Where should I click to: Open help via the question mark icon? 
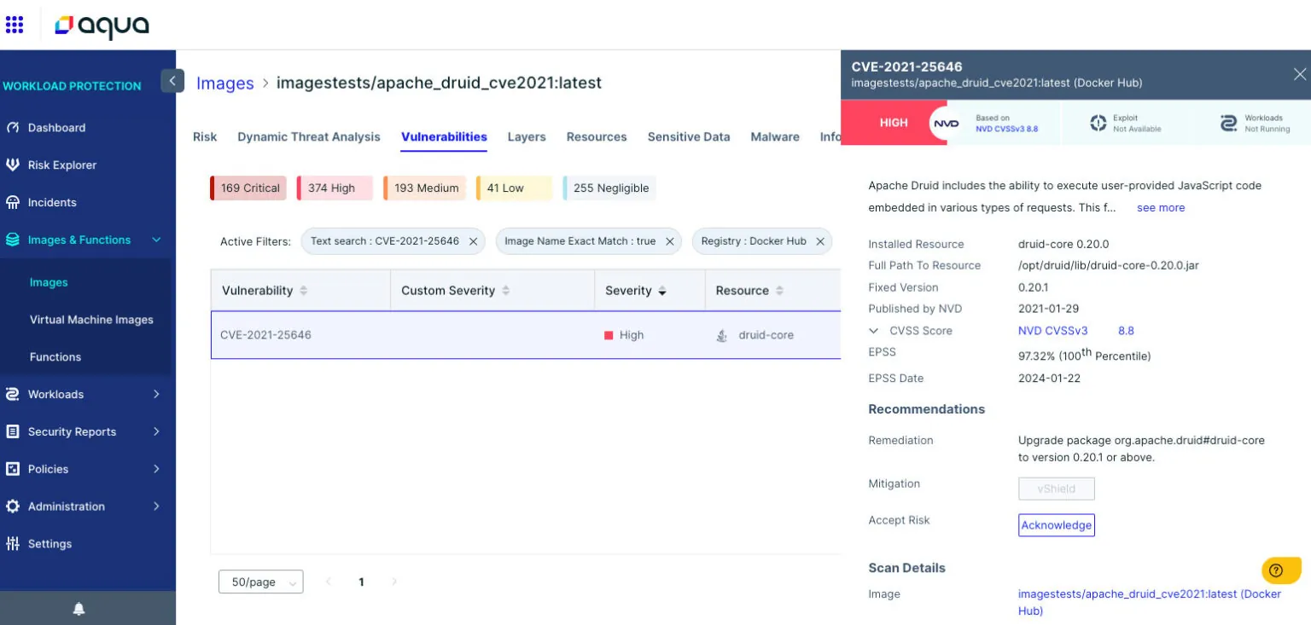tap(1276, 570)
